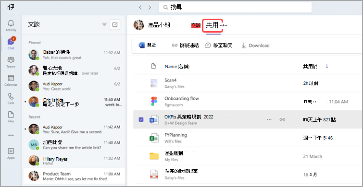The width and height of the screenshot is (363, 187).
Task: Show more apps via the ellipsis icon
Action: (11, 135)
